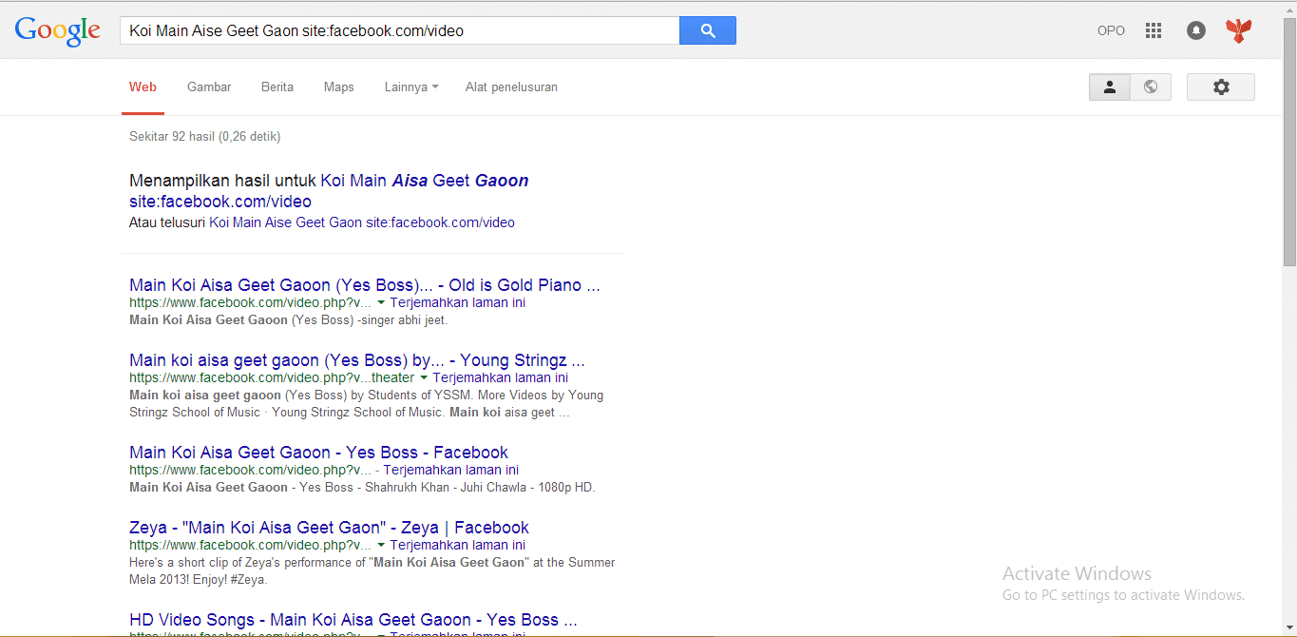1297x637 pixels.
Task: Expand the Zeya result URL arrow
Action: (381, 546)
